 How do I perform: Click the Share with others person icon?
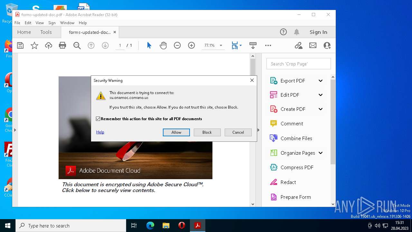[x=327, y=45]
